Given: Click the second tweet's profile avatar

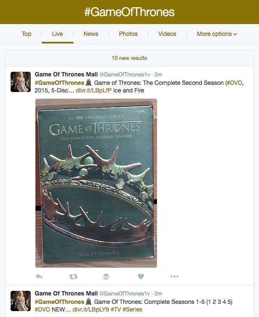Looking at the screenshot, I should 21,301.
